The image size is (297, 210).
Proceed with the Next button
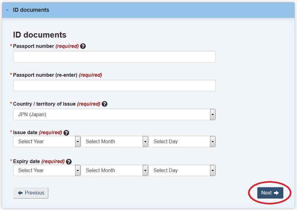click(270, 193)
